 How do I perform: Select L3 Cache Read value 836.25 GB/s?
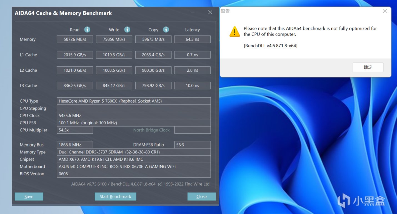point(75,86)
